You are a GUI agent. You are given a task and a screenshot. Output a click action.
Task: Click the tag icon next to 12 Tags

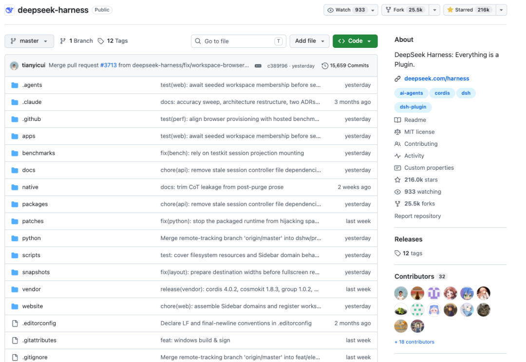[x=101, y=41]
